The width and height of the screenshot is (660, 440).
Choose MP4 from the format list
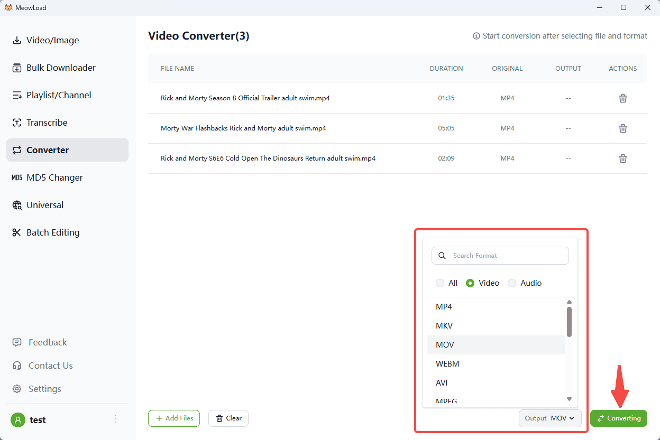click(444, 307)
